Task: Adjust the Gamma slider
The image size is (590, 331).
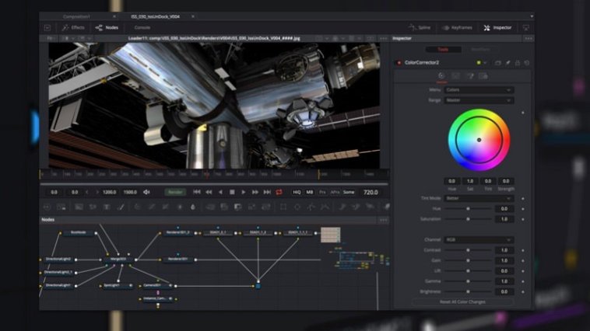Action: click(468, 281)
